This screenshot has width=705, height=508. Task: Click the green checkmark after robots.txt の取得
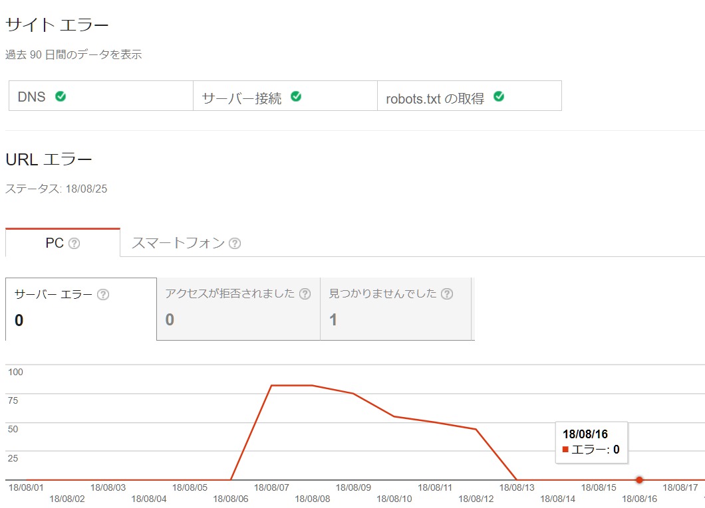click(x=499, y=96)
